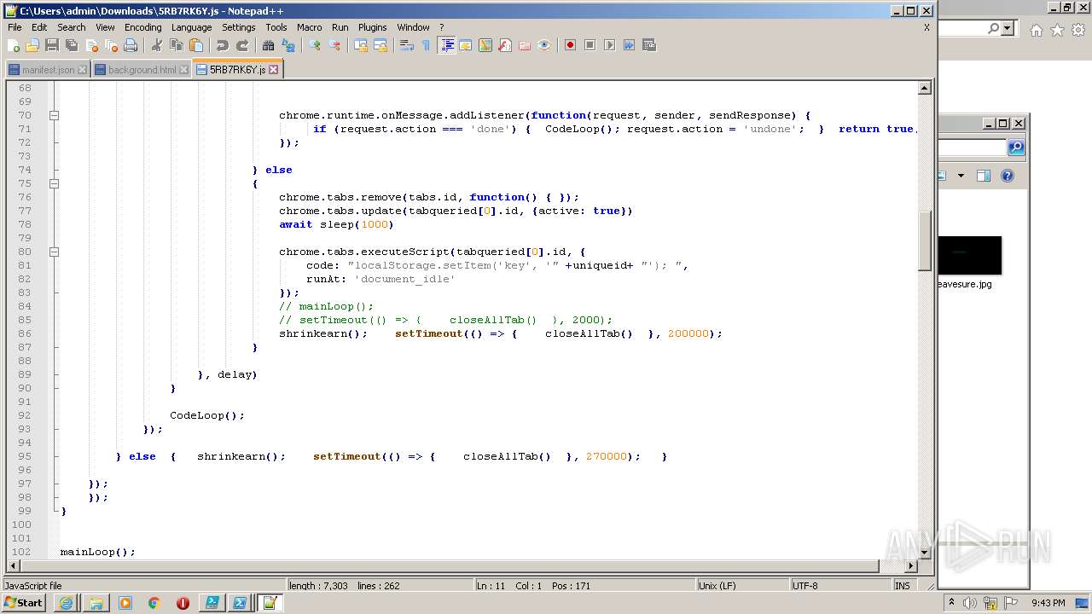Open the Function List toolbar icon
Image resolution: width=1092 pixels, height=614 pixels.
point(505,45)
